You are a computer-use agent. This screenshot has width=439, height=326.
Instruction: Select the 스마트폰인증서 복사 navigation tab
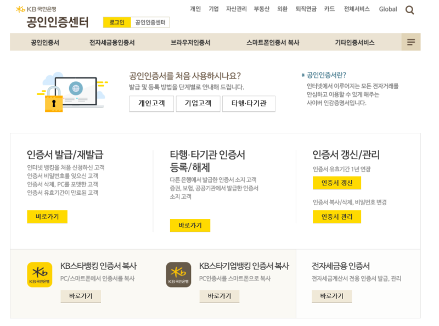[x=273, y=43]
